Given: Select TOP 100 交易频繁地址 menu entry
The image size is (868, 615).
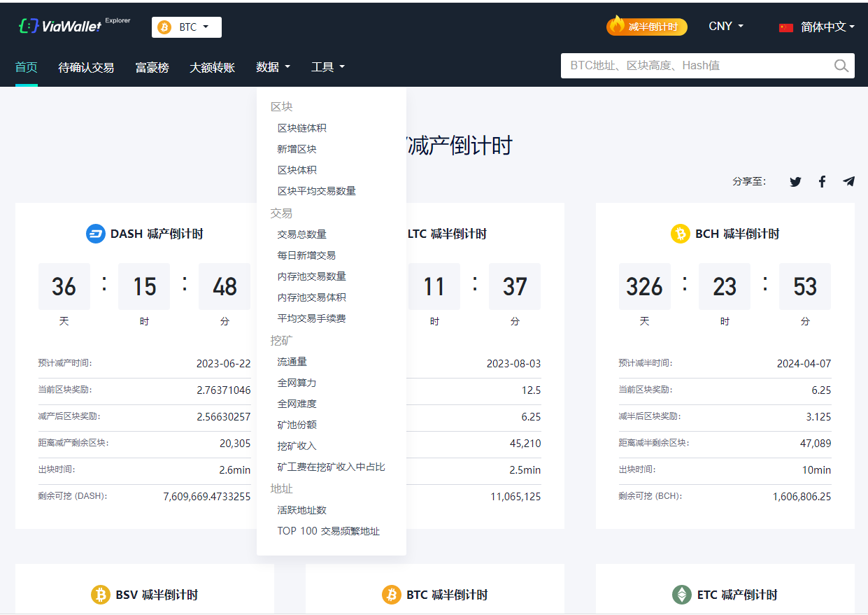Looking at the screenshot, I should click(328, 531).
